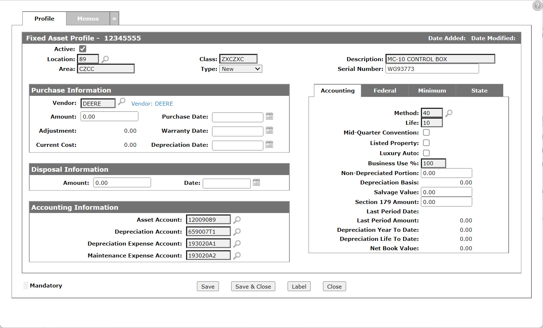
Task: Click the Warranty Date input field
Action: pyautogui.click(x=238, y=131)
